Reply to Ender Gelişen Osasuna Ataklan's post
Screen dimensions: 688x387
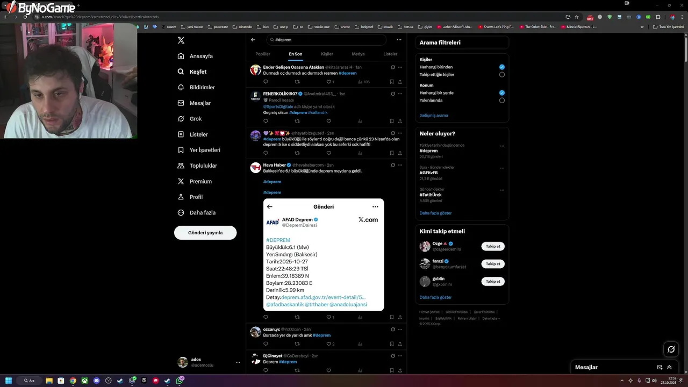pyautogui.click(x=266, y=82)
